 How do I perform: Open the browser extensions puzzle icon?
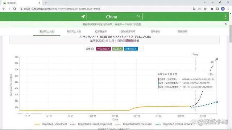coord(212,9)
